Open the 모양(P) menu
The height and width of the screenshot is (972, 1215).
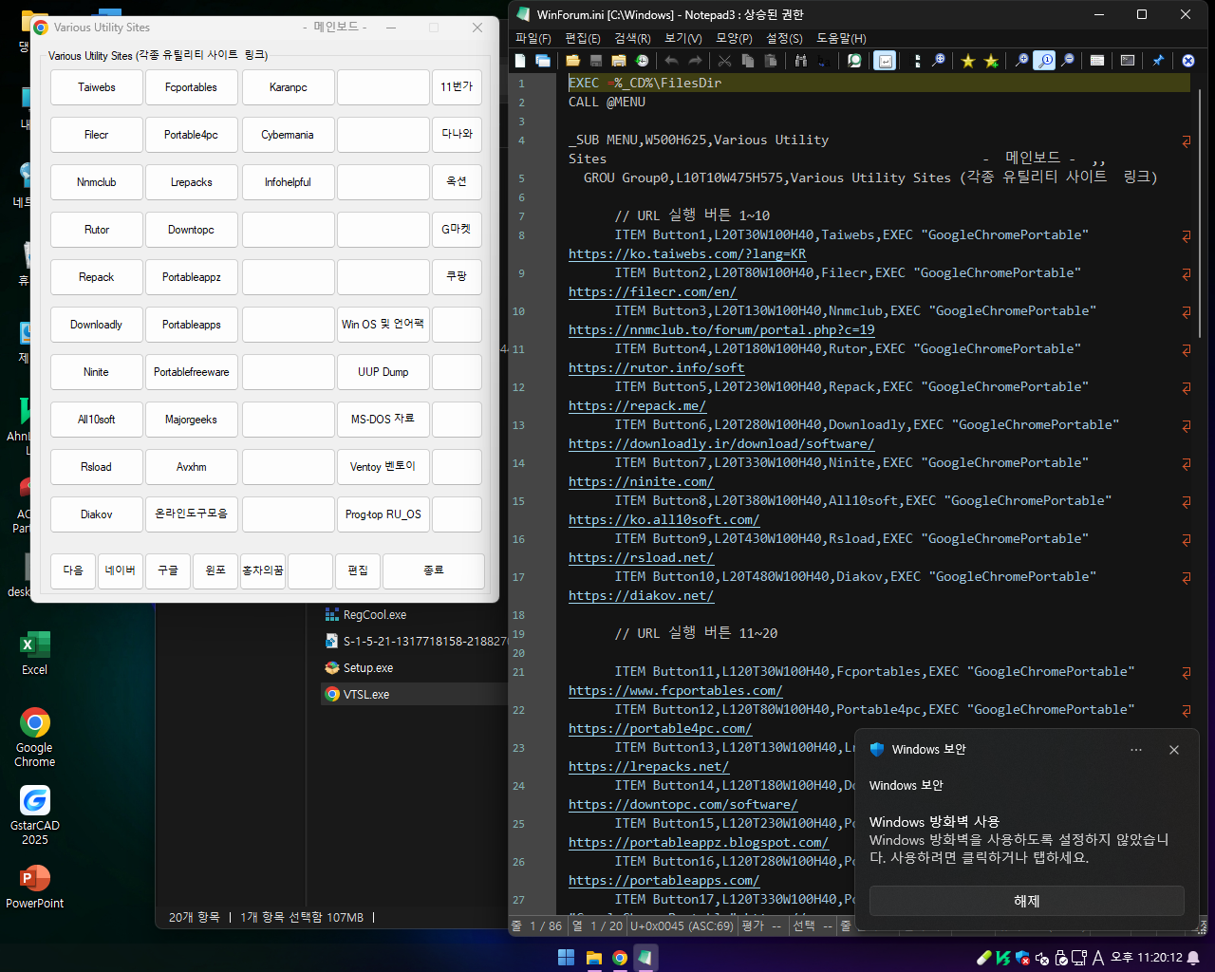[x=734, y=39]
